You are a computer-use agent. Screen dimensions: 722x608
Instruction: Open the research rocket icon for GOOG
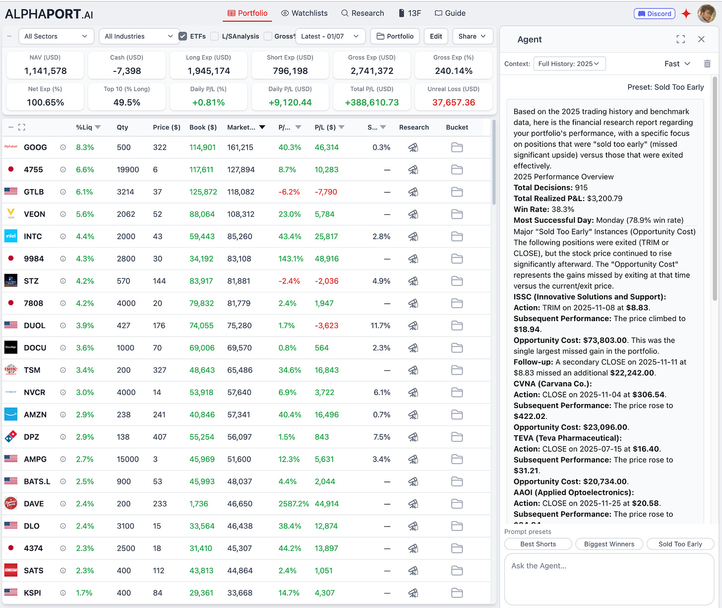pos(413,147)
